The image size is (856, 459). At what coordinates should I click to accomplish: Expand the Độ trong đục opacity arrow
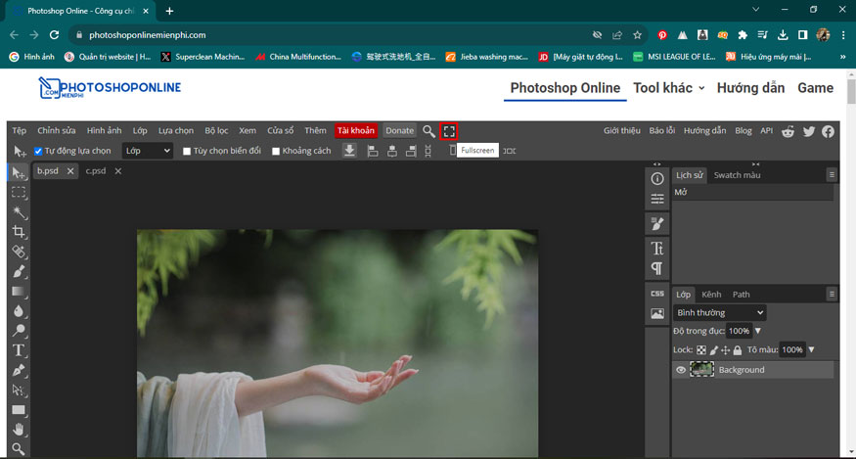pyautogui.click(x=757, y=332)
